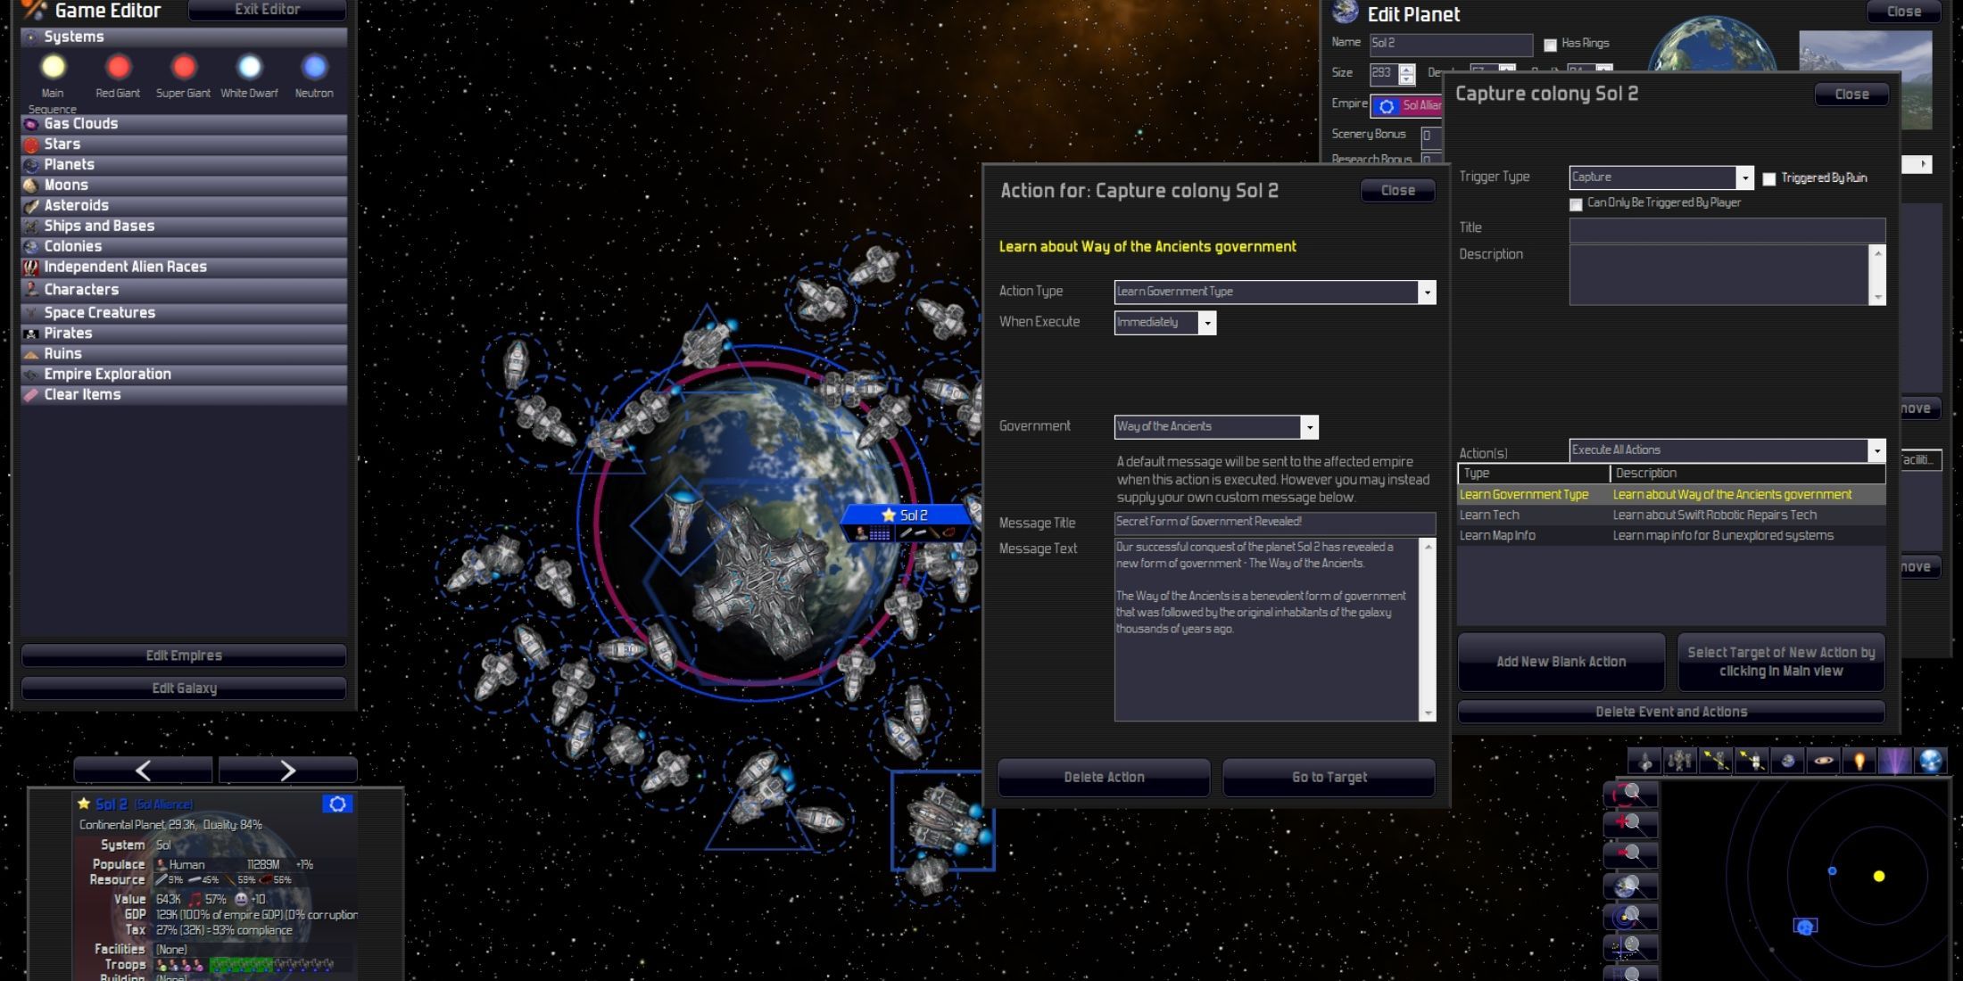
Task: Click the Go to Target button
Action: point(1329,778)
